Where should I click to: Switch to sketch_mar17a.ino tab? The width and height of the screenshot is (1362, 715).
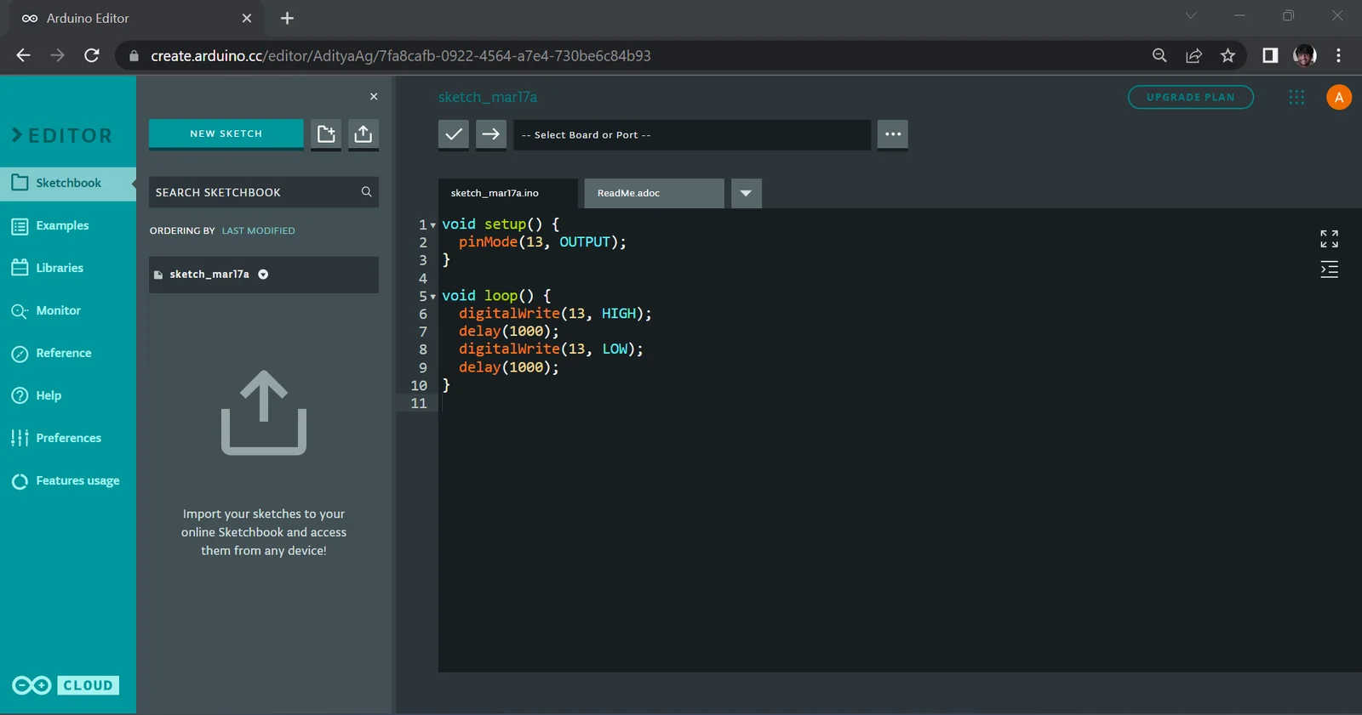pos(508,193)
